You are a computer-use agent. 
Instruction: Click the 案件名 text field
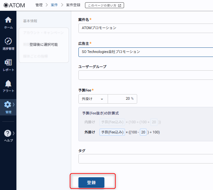click(146, 28)
